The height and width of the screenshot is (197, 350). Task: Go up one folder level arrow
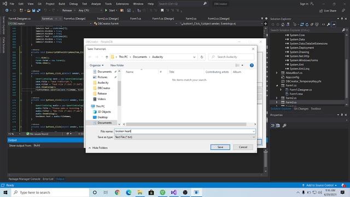coord(107,57)
